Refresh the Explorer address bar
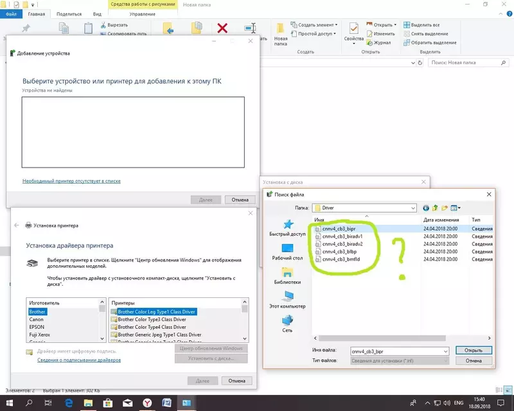Image resolution: width=514 pixels, height=411 pixels. (x=420, y=62)
